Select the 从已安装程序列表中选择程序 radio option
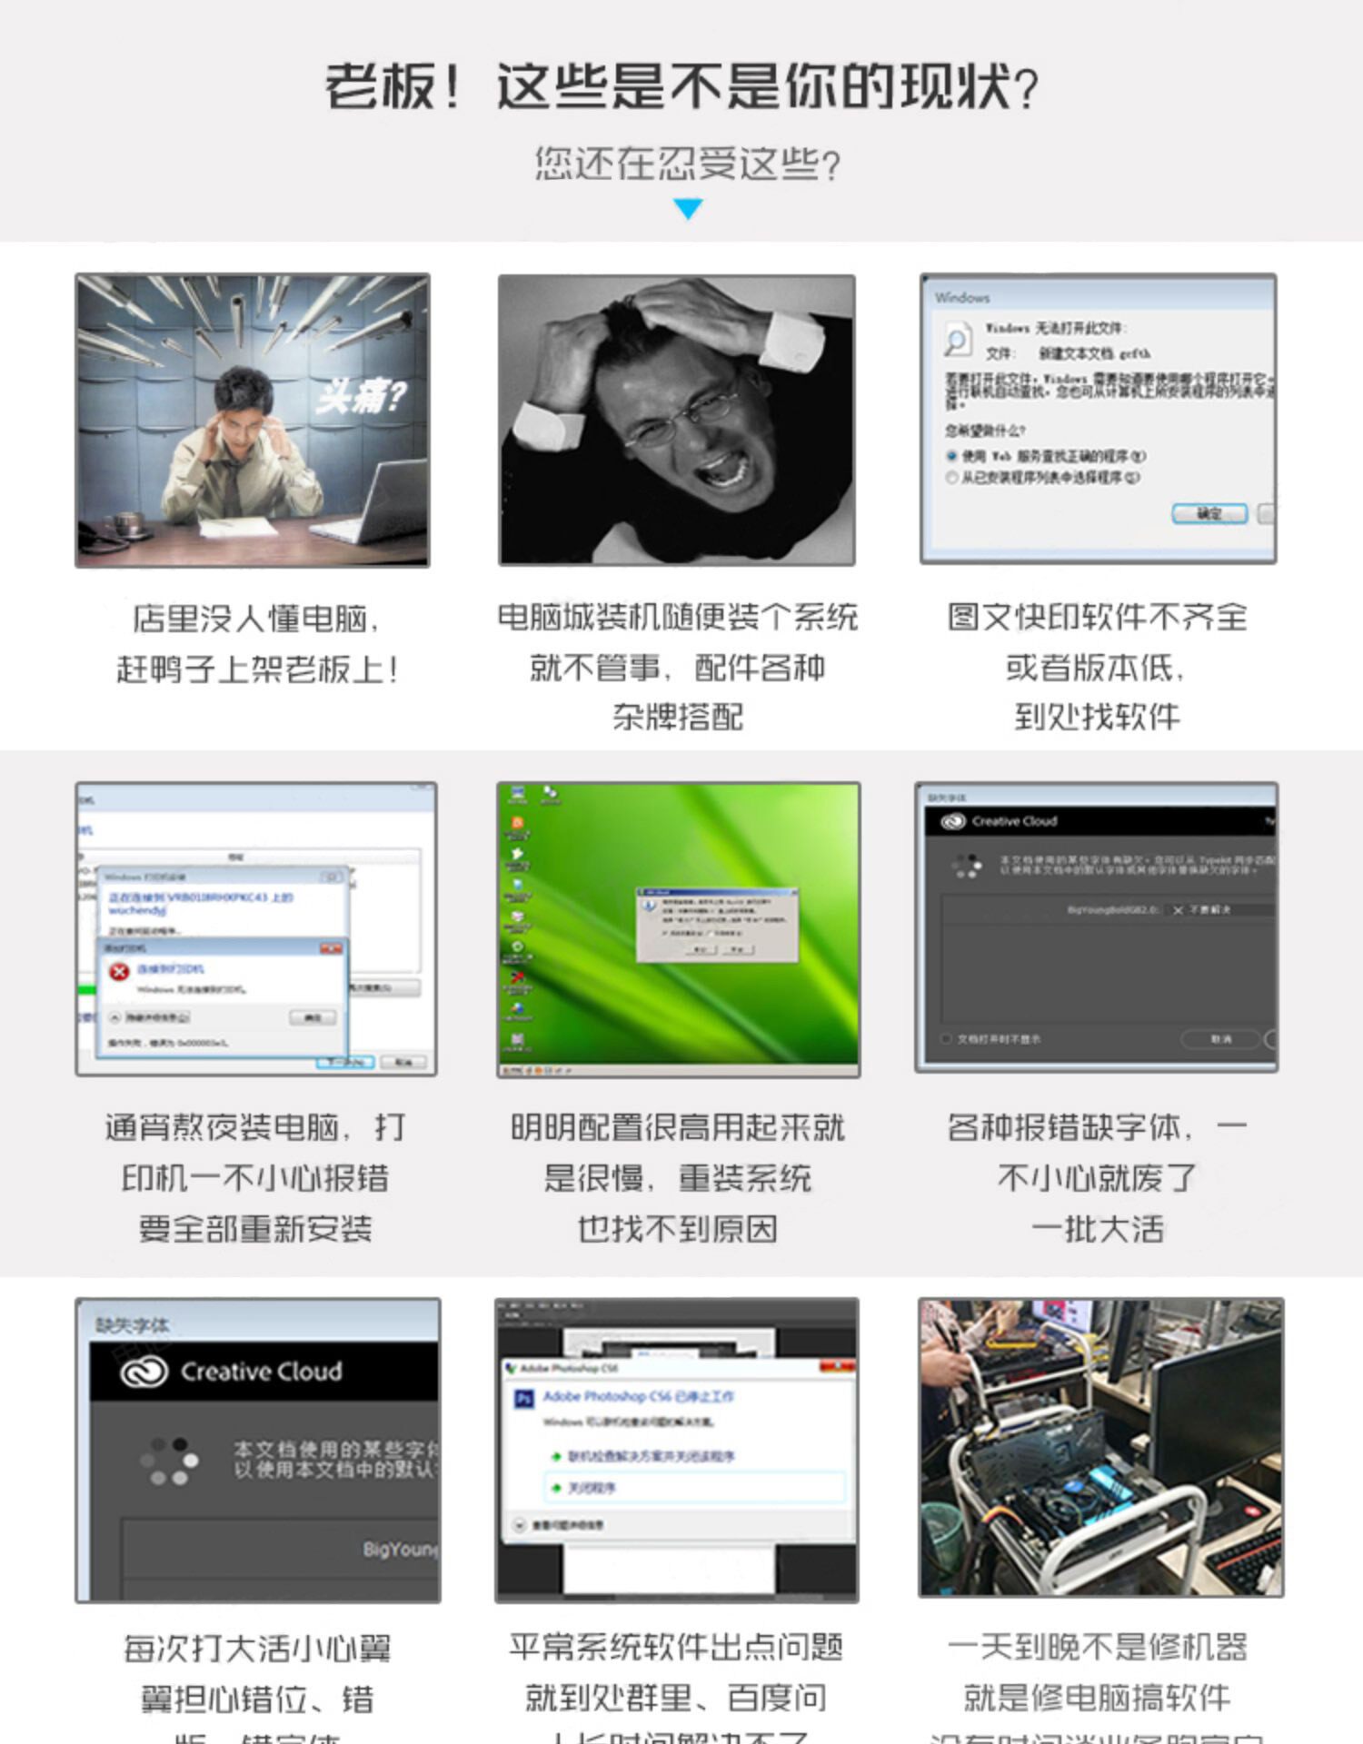The height and width of the screenshot is (1744, 1363). 951,478
